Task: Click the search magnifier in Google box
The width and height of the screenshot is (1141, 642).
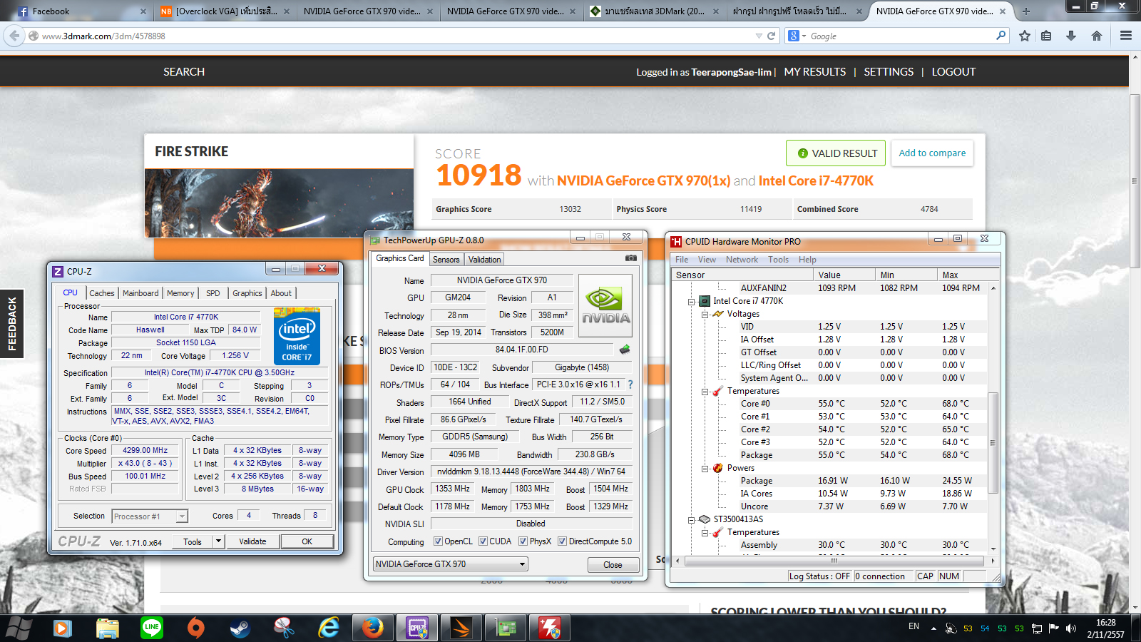Action: tap(1001, 36)
